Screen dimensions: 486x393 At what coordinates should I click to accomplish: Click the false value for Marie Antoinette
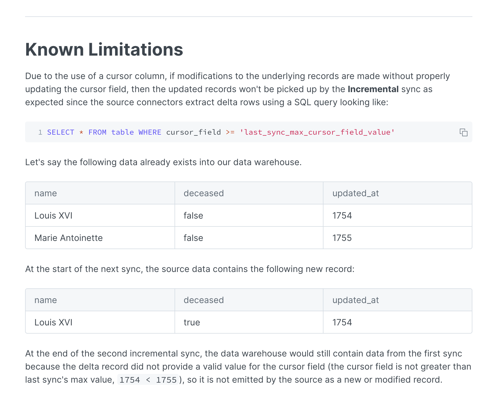click(193, 238)
